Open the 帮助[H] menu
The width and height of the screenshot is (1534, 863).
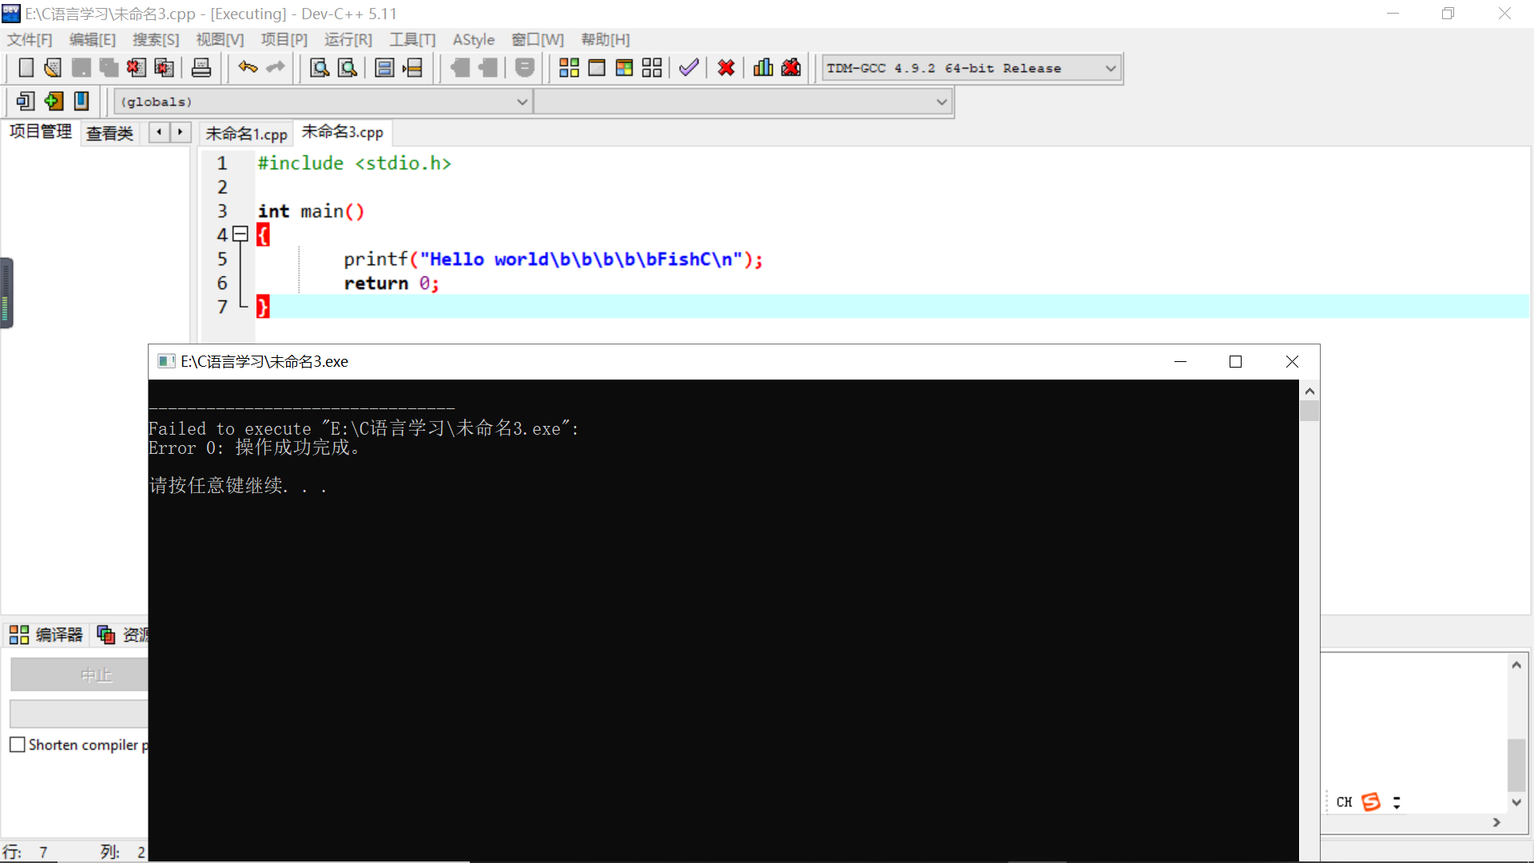pyautogui.click(x=606, y=40)
